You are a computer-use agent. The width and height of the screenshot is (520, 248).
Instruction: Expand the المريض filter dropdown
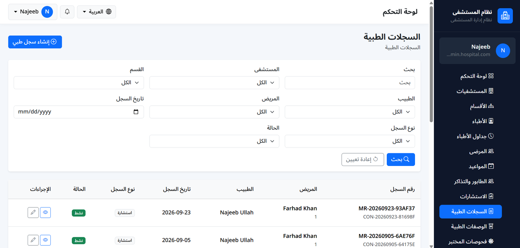point(214,112)
